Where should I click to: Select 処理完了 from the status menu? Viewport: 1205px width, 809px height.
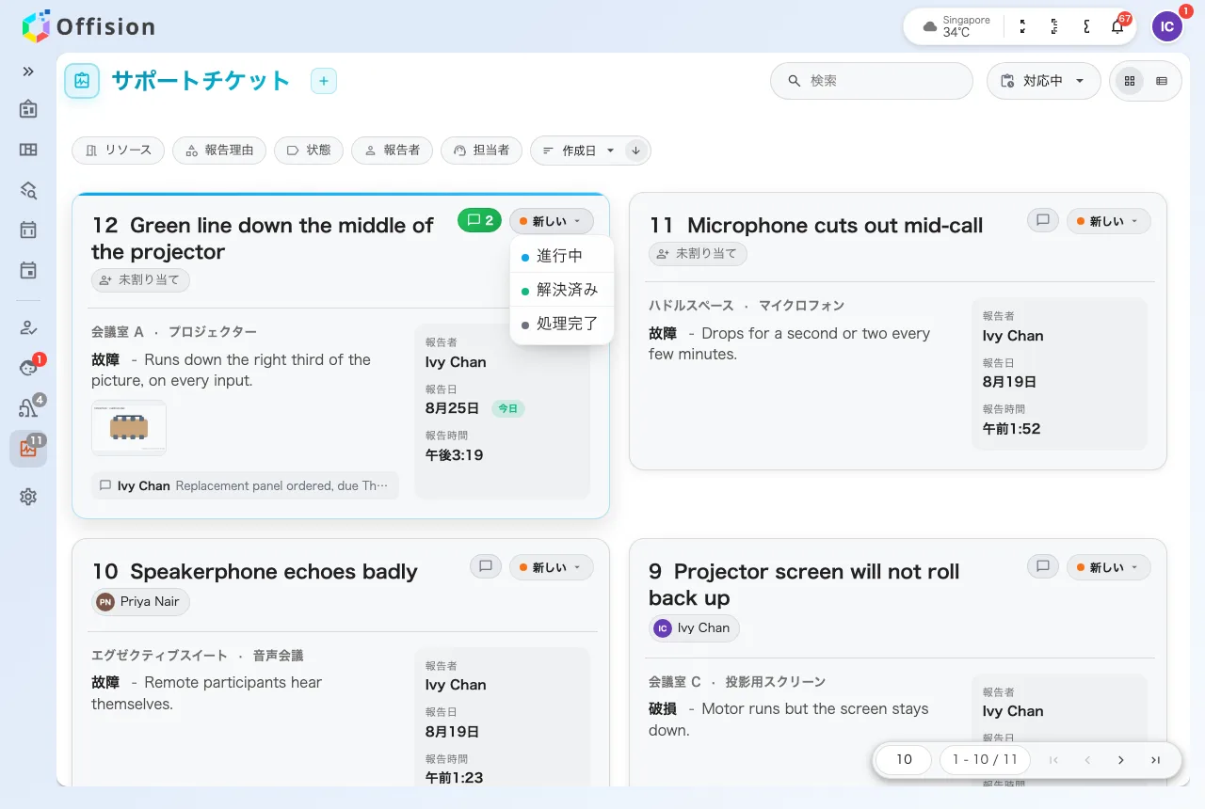tap(562, 324)
